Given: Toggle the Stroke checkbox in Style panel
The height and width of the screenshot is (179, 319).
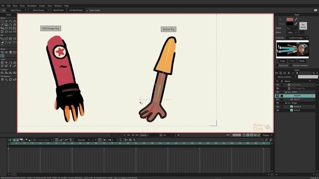Looking at the screenshot, I should point(277,24).
